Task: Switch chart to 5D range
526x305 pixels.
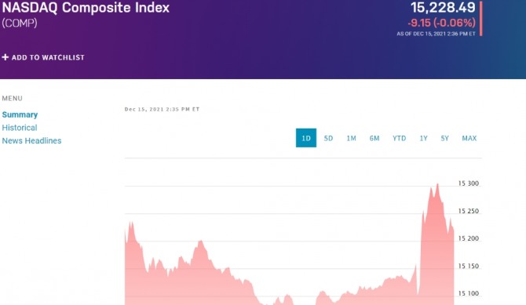Action: click(328, 138)
